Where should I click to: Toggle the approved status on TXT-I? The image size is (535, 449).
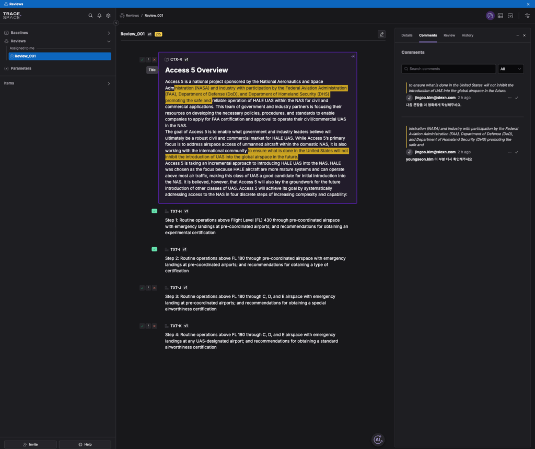coord(154,249)
